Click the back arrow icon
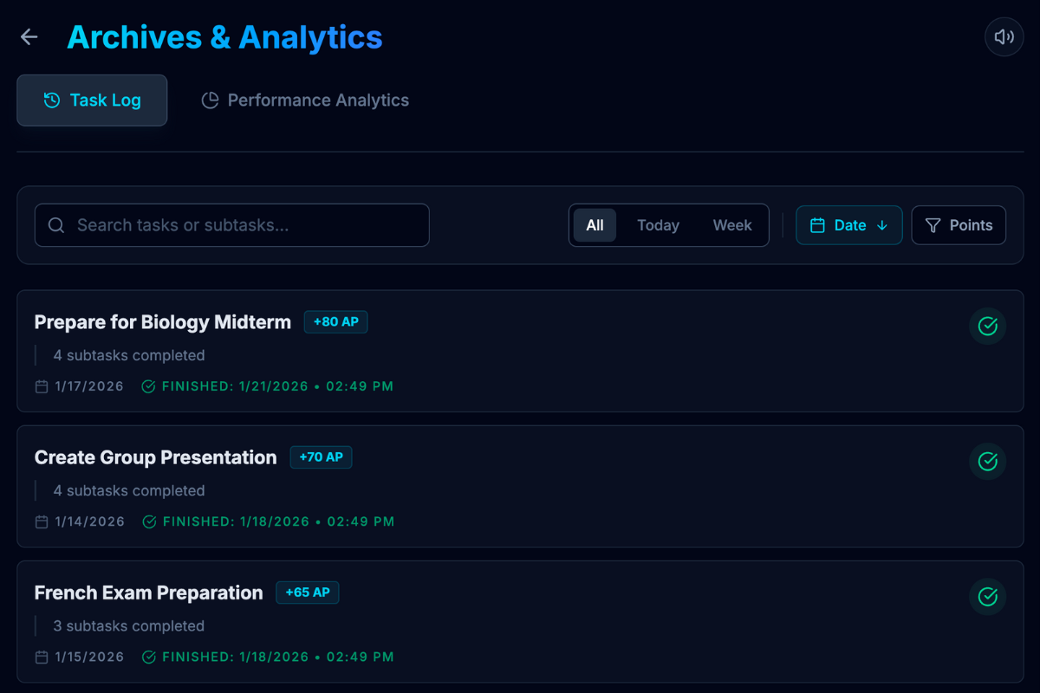The width and height of the screenshot is (1040, 693). pyautogui.click(x=29, y=36)
